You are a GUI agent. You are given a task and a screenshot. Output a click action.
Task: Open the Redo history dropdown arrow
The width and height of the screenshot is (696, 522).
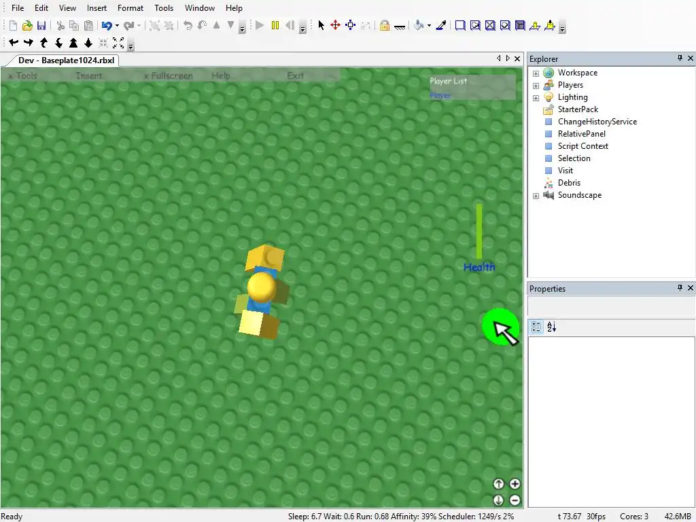tap(139, 26)
